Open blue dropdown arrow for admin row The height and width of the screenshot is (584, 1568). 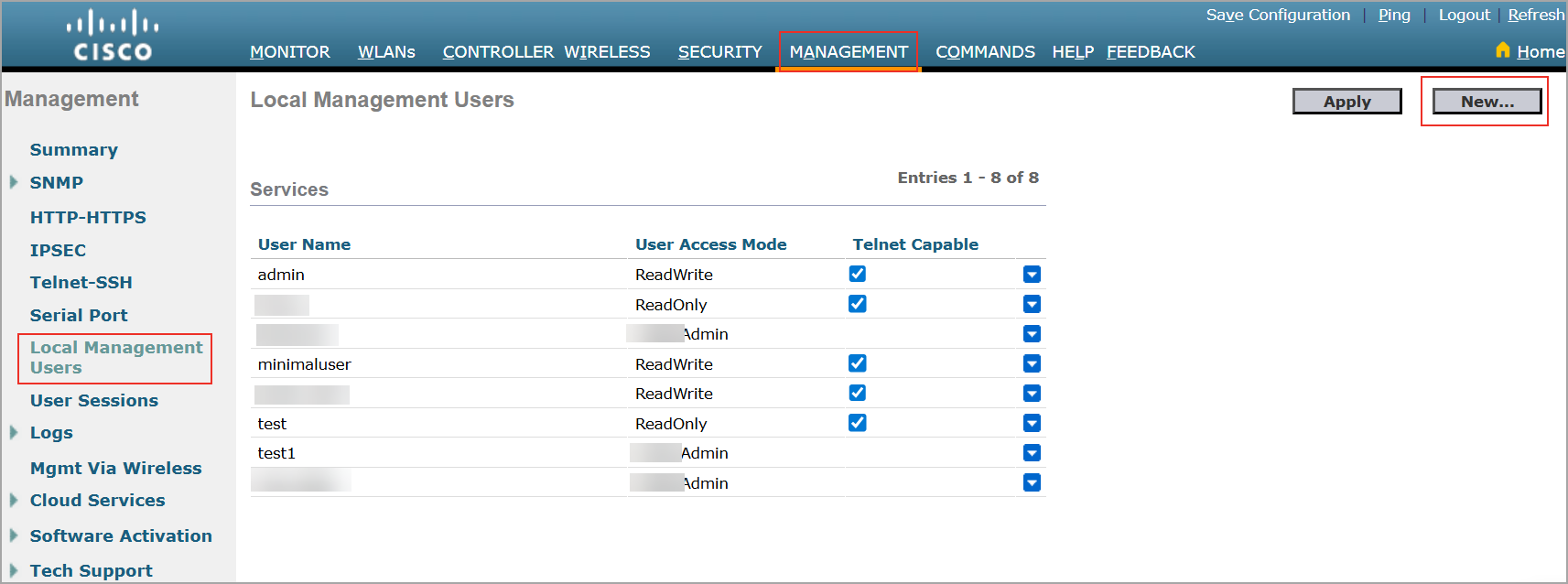(x=1032, y=275)
